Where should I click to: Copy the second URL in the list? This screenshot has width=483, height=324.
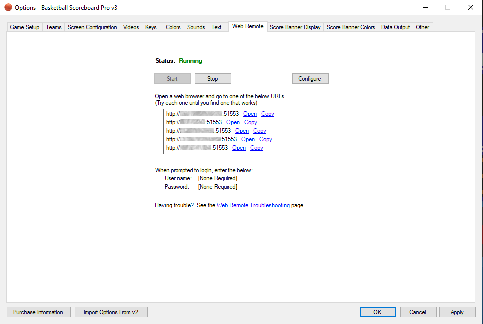(251, 122)
